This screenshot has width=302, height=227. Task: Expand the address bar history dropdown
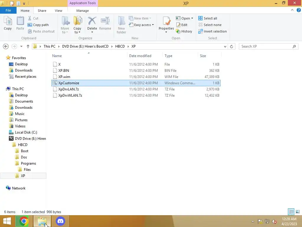coord(225,46)
